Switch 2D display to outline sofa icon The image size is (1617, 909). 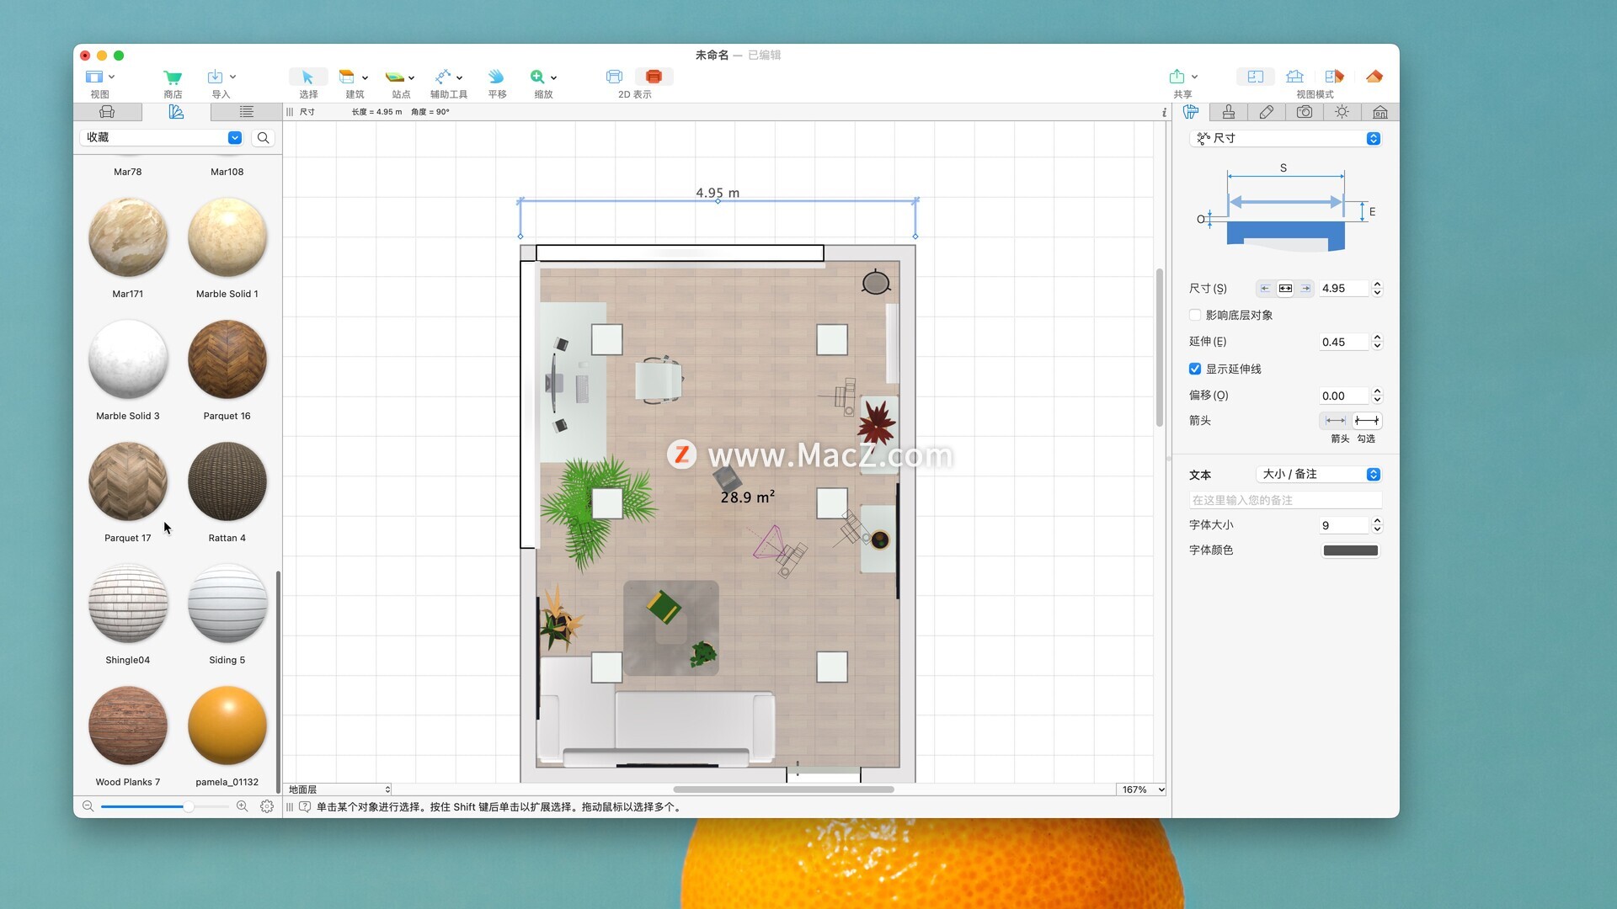point(614,77)
